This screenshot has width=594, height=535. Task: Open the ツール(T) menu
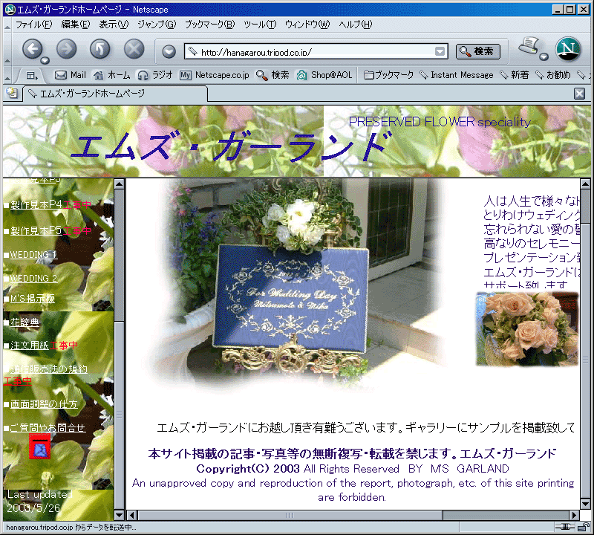[x=261, y=25]
